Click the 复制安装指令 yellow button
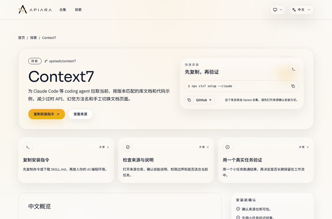332x219 pixels. click(x=46, y=114)
